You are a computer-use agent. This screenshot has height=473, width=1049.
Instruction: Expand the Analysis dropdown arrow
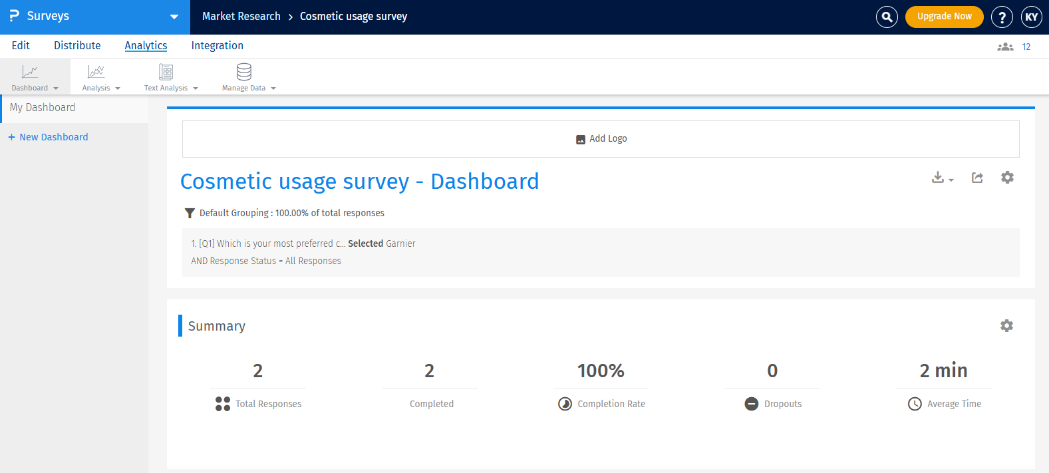pos(118,88)
